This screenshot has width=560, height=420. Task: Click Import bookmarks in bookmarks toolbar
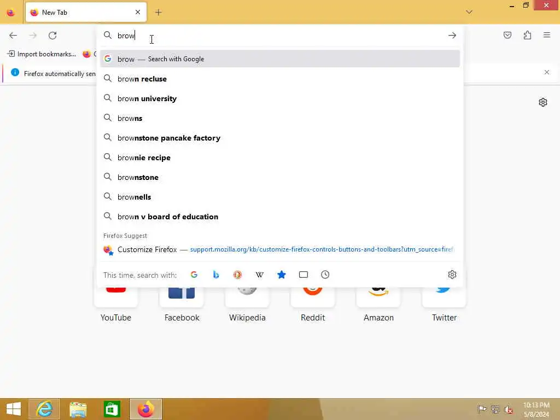(x=42, y=54)
